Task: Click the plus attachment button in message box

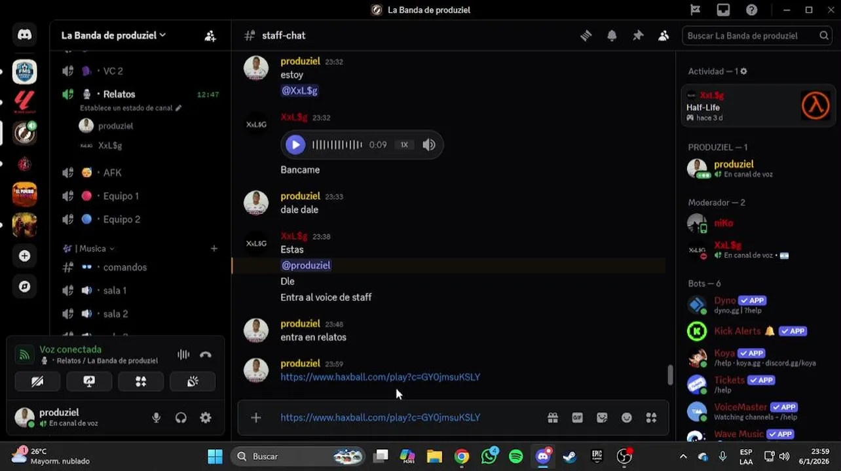Action: (256, 417)
